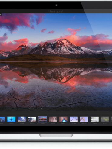Open the pale white-grey scene thumbnail

click(94, 119)
